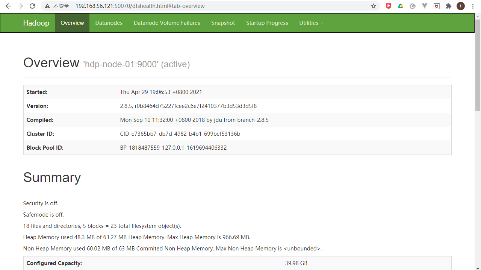This screenshot has width=481, height=270.
Task: Open the Vue devtools extension
Action: [x=425, y=6]
